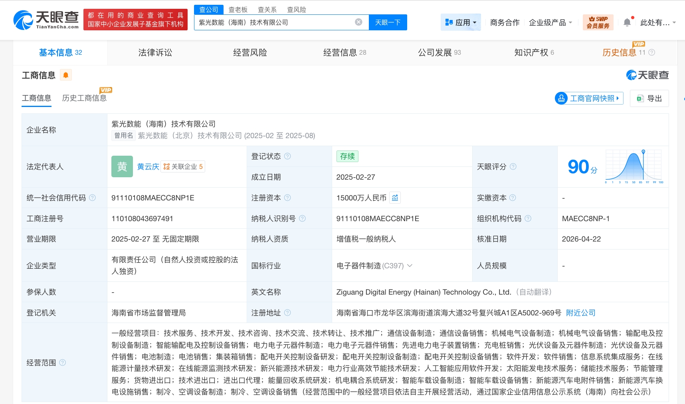The height and width of the screenshot is (404, 685).
Task: Click the alert bell beside 工商信息 heading
Action: (x=66, y=75)
